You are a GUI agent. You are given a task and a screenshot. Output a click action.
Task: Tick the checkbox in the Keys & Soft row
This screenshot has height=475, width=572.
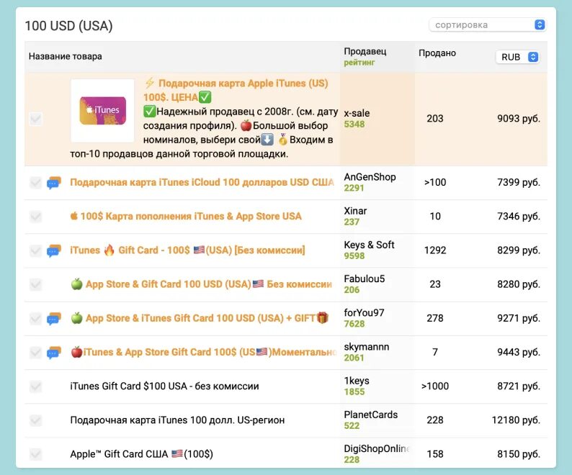coord(36,250)
